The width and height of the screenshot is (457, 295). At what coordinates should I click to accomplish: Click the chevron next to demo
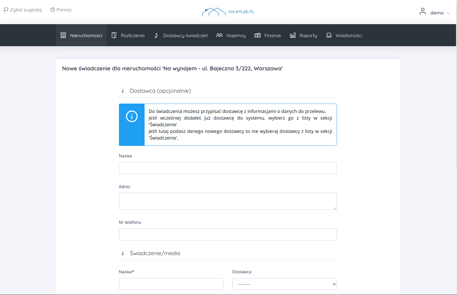point(449,13)
